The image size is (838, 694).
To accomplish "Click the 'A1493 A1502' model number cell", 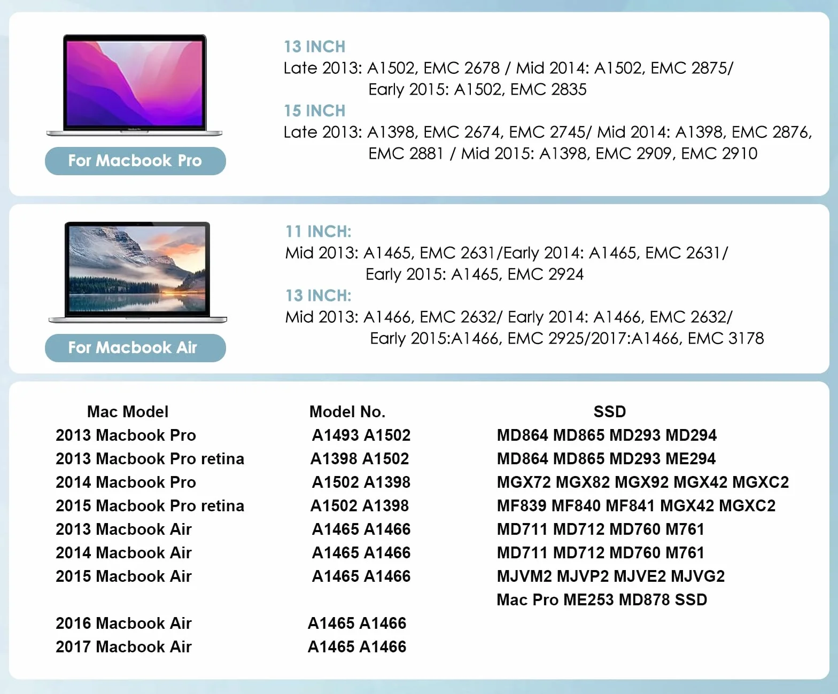I will [361, 435].
